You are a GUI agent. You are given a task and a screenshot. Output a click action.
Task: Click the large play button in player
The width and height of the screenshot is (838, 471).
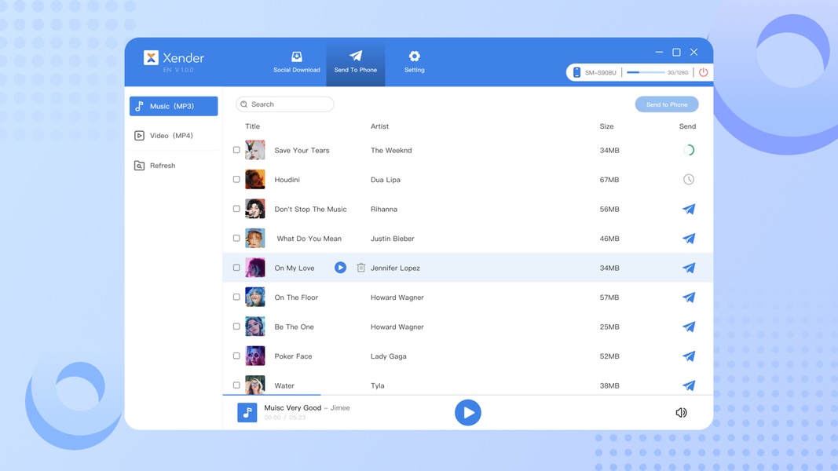coord(467,412)
